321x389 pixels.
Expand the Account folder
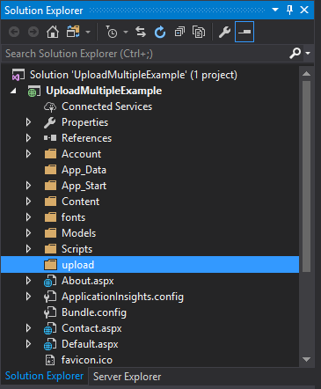[x=28, y=154]
